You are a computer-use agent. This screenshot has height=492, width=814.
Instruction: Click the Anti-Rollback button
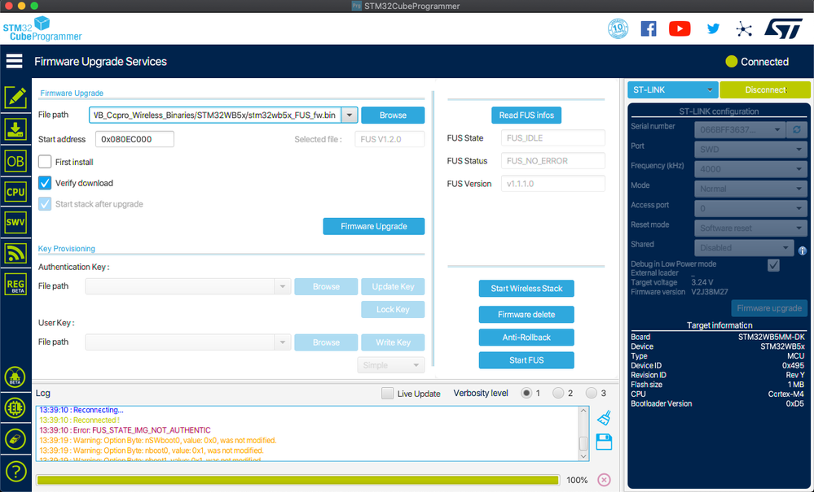pyautogui.click(x=526, y=337)
